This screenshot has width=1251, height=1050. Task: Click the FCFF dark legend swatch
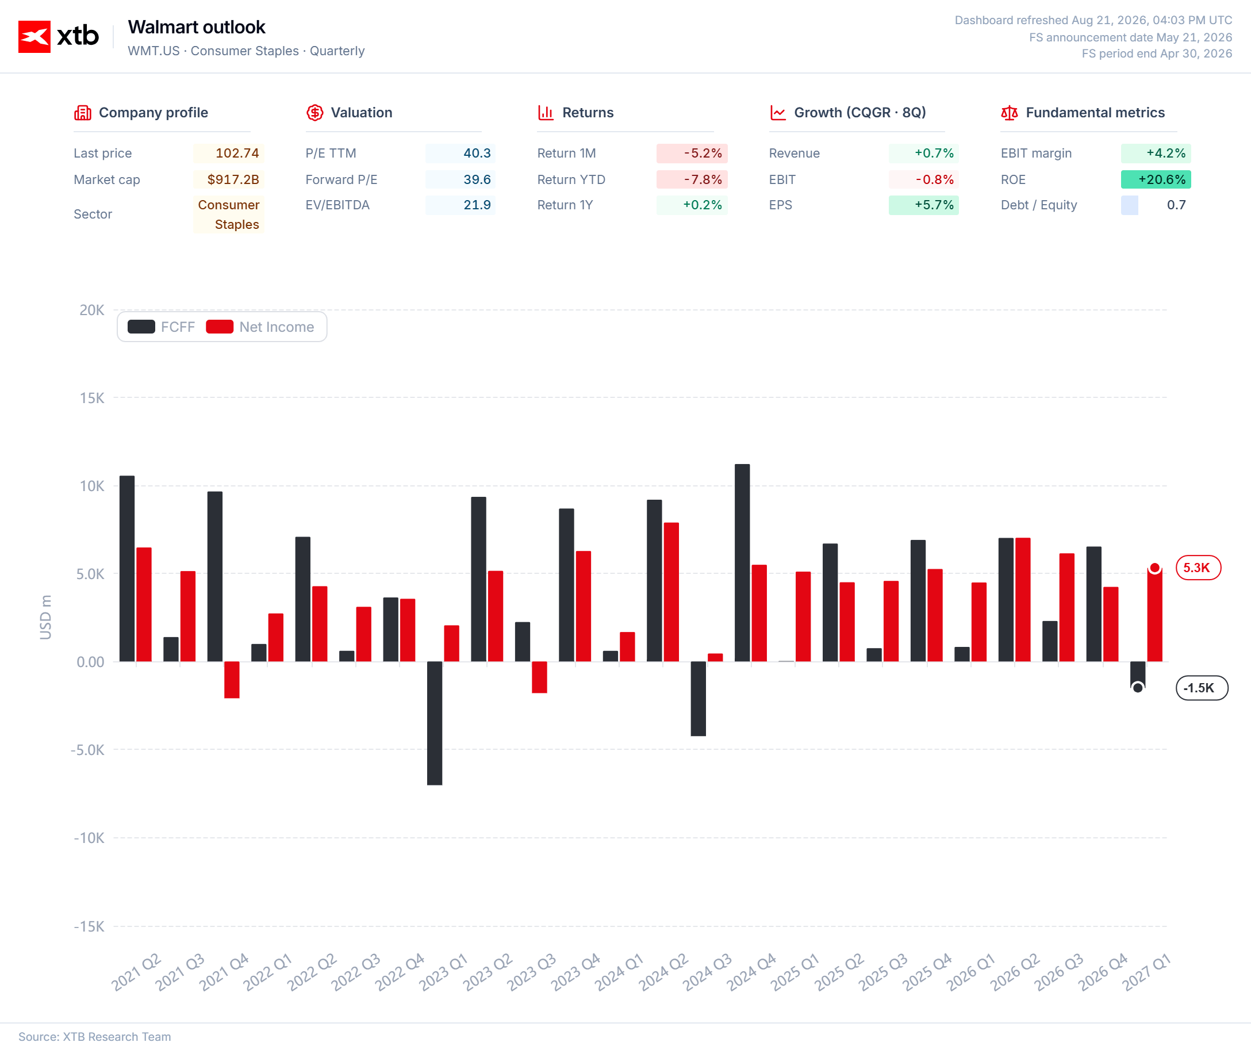pos(141,327)
